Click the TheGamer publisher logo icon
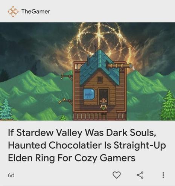This screenshot has width=175, height=186. point(13,11)
